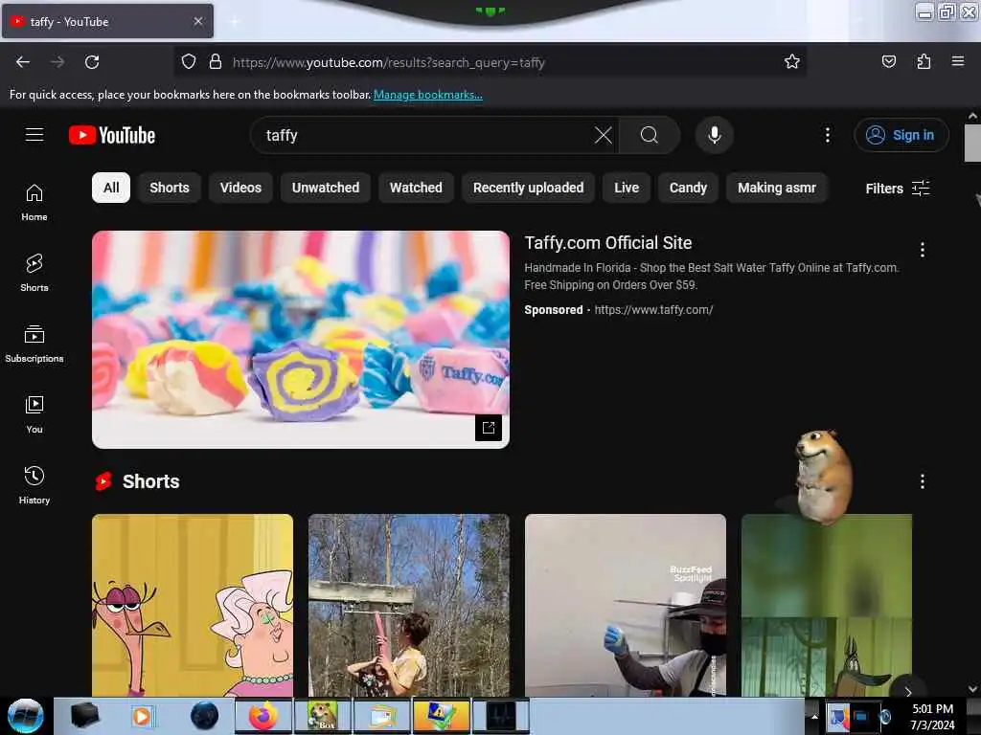Screen dimensions: 981x735
Task: Open the Windows Start orb
Action: click(x=26, y=716)
